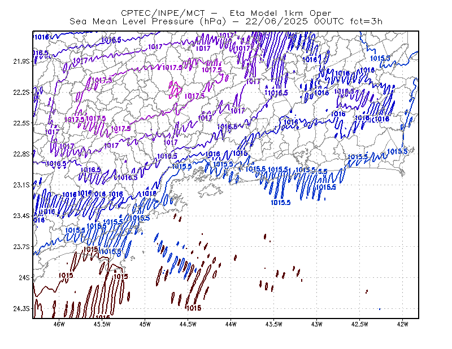The image size is (452, 349).
Task: Pick the 42.5W longitude axis label
Action: 360,324
